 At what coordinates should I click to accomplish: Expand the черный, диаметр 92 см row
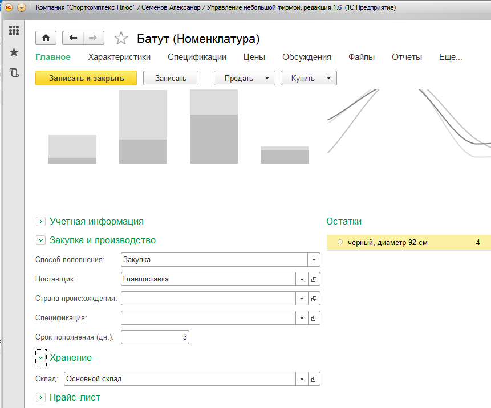(x=340, y=243)
